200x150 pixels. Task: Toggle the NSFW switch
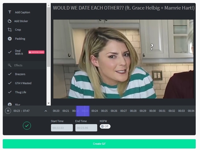click(105, 126)
